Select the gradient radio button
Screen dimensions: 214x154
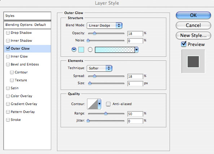[x=90, y=50]
